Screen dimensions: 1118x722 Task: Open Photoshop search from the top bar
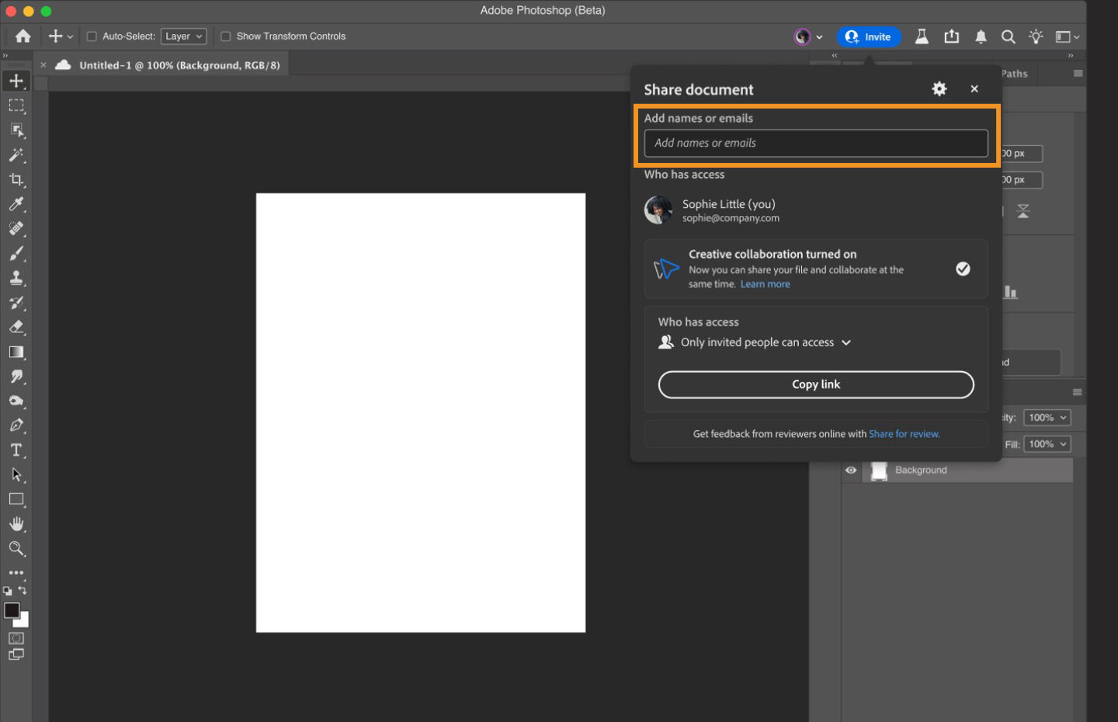[x=1008, y=36]
